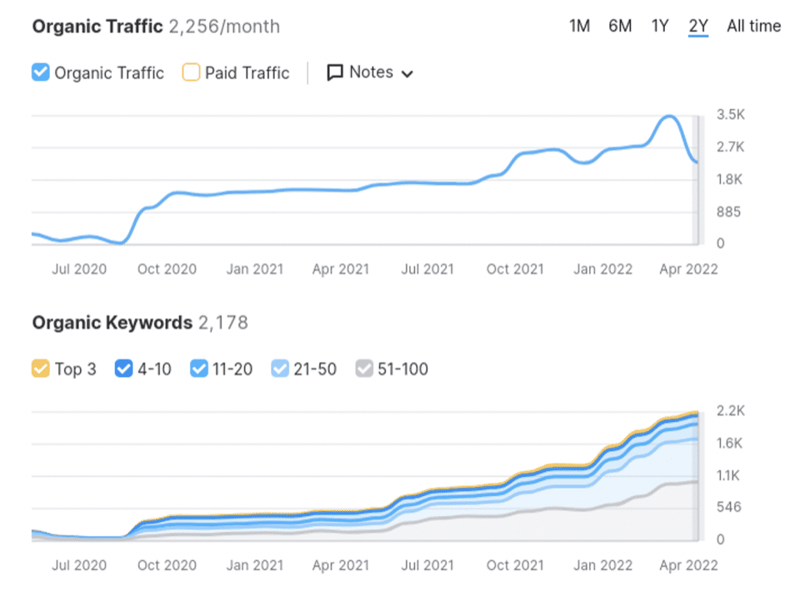Uncheck the Top 3 keywords filter
Screen dimensions: 800x605
click(x=39, y=369)
